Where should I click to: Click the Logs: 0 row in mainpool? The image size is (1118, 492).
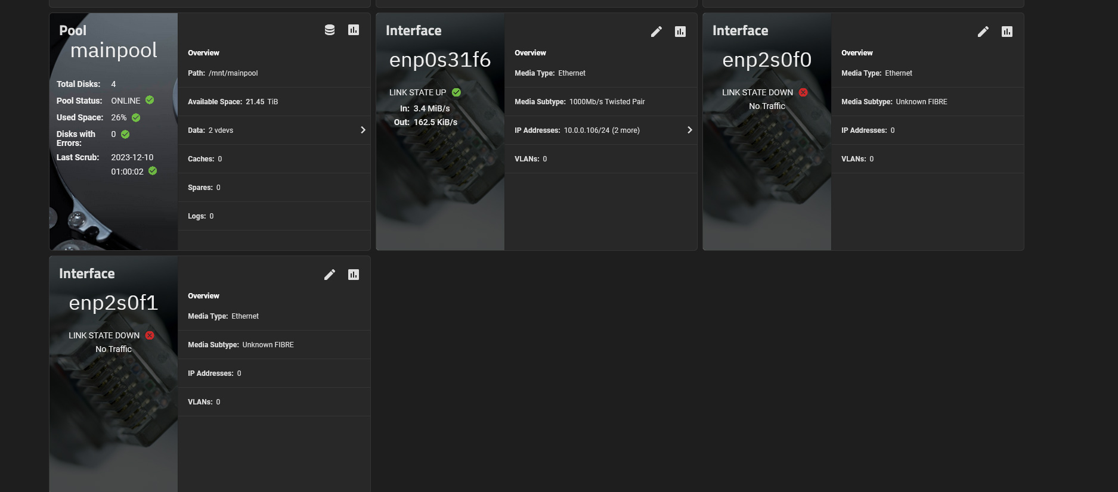(274, 216)
